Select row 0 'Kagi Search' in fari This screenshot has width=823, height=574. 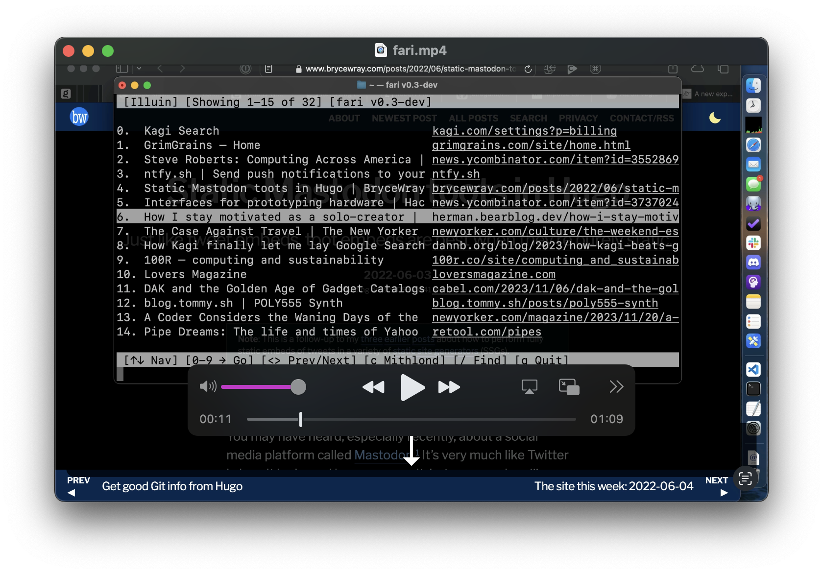coord(398,131)
